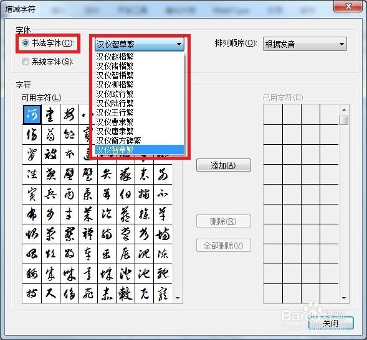Choose 汉仪智楷繁 from the font list
The height and width of the screenshot is (340, 367).
140,75
